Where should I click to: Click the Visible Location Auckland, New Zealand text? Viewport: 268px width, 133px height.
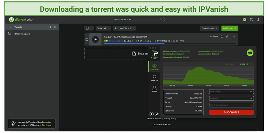click(x=173, y=54)
